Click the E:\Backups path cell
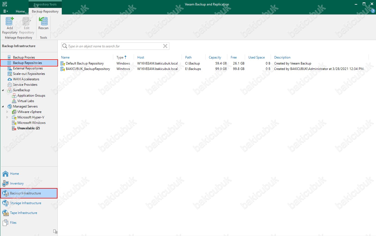The width and height of the screenshot is (376, 236). pyautogui.click(x=193, y=69)
